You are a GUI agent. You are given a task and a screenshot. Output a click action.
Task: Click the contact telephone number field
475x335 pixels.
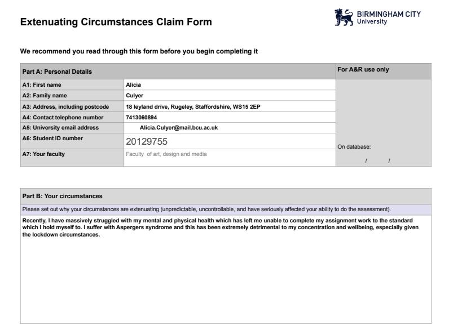pos(230,117)
